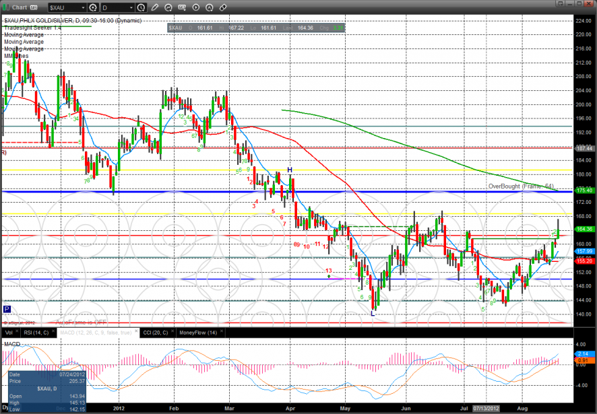Click the 224.00 price axis label

click(x=584, y=21)
